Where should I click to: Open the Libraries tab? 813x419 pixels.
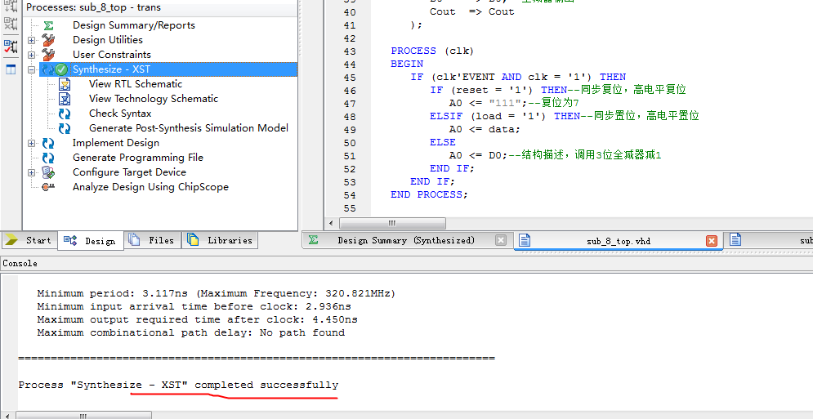pos(220,240)
